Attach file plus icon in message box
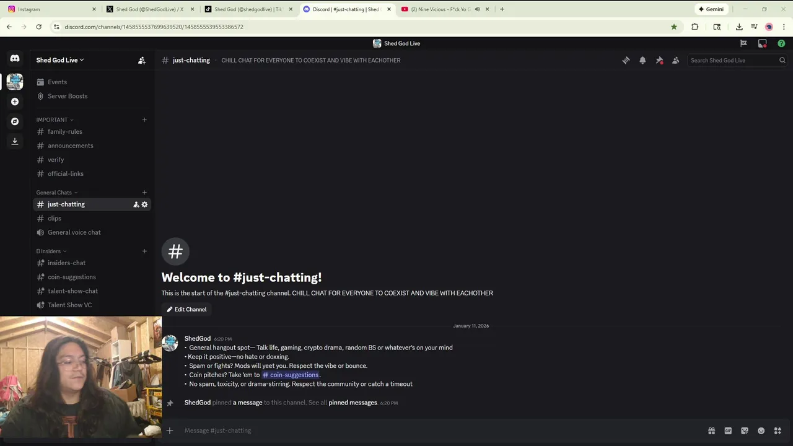This screenshot has height=446, width=793. pos(170,431)
